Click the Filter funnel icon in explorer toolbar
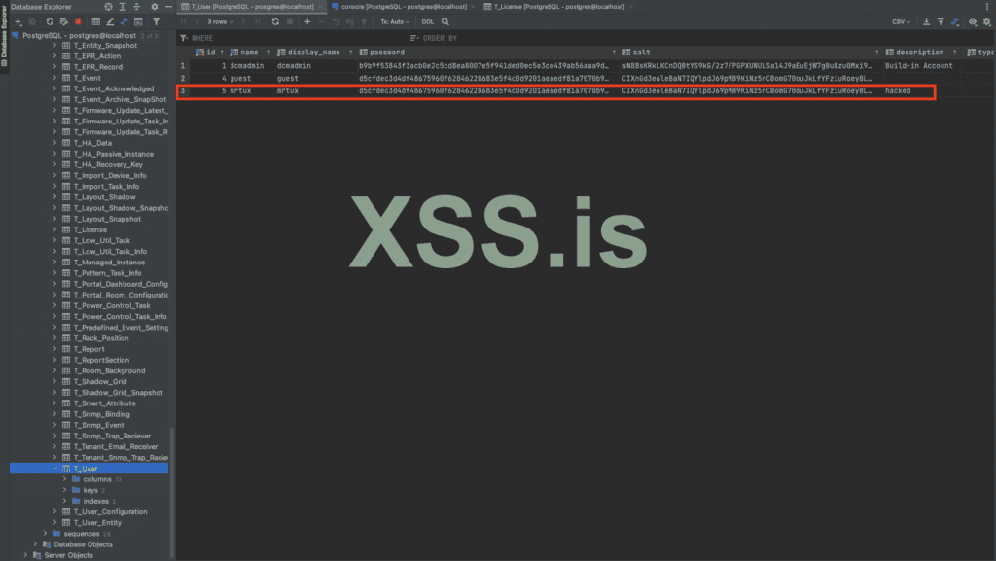 pos(156,21)
